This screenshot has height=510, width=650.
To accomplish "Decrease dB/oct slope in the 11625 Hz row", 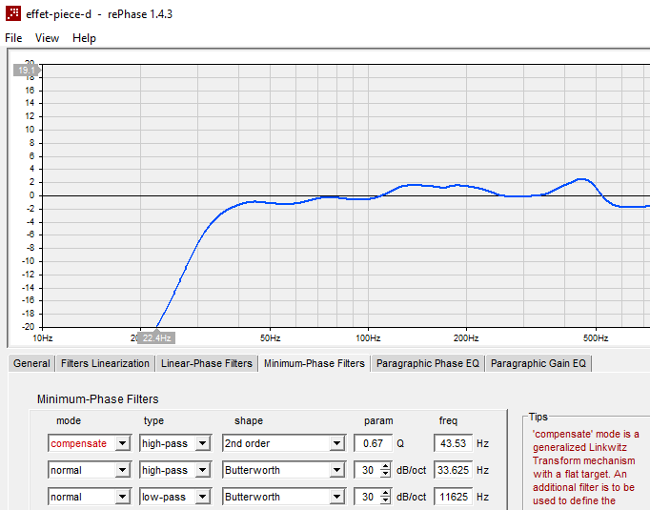I will (x=386, y=500).
